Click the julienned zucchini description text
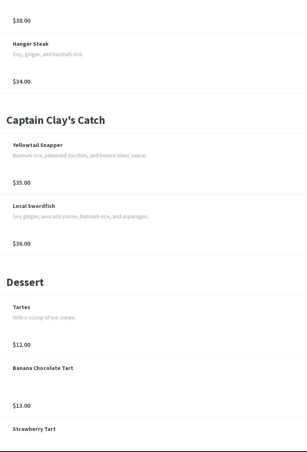Viewport: 307px width, 452px height. tap(80, 155)
